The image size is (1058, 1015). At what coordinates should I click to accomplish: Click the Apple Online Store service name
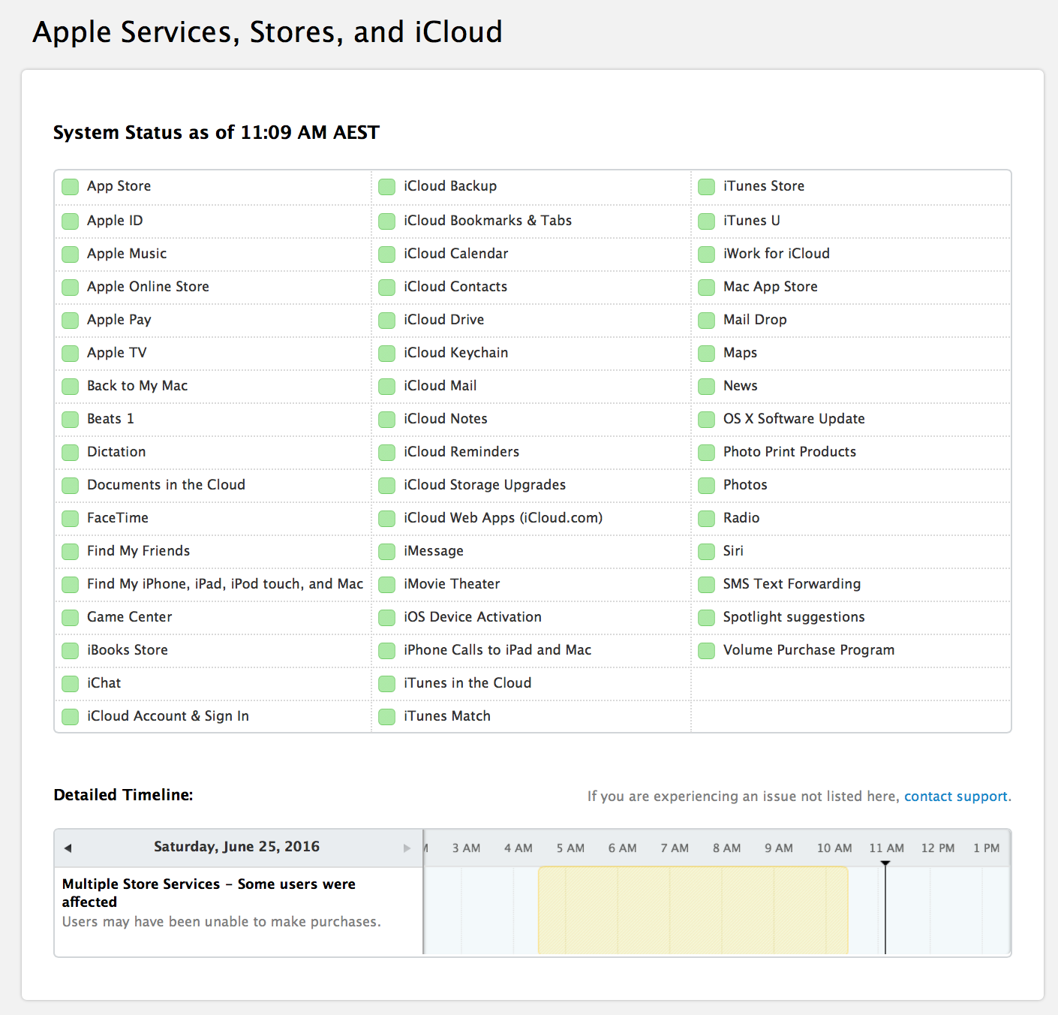(x=149, y=287)
